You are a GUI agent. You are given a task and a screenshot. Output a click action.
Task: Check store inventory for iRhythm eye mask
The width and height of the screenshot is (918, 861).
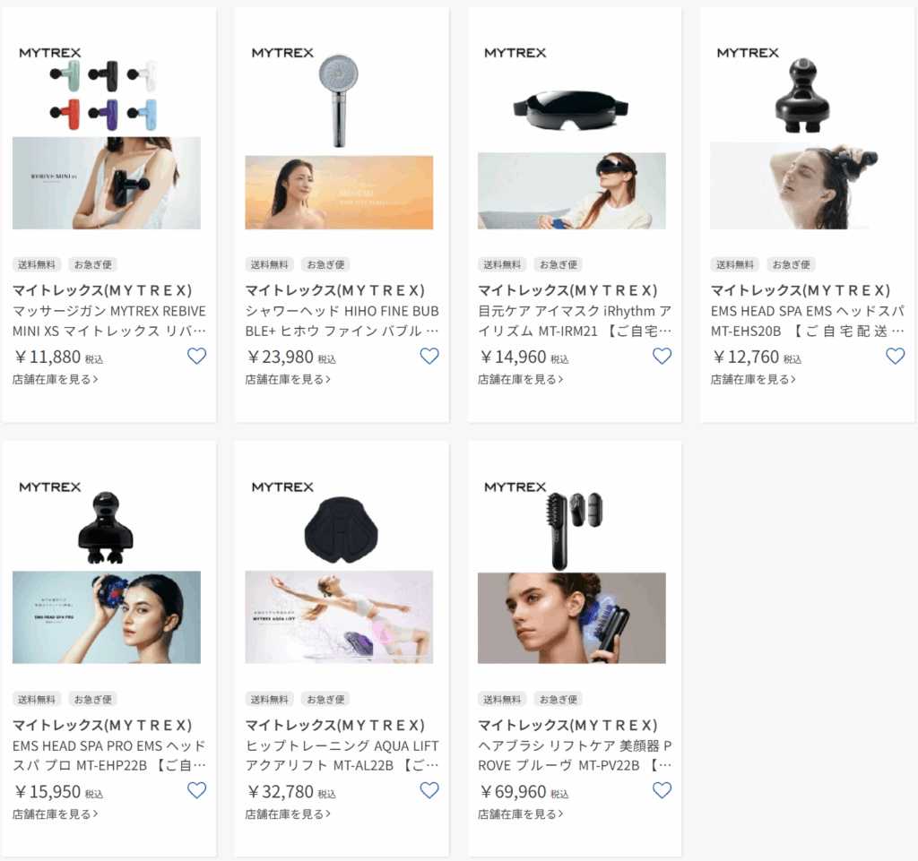coord(521,380)
